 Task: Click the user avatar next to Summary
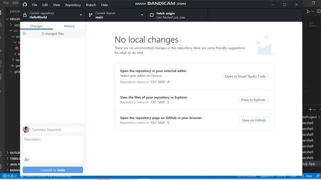[x=26, y=129]
